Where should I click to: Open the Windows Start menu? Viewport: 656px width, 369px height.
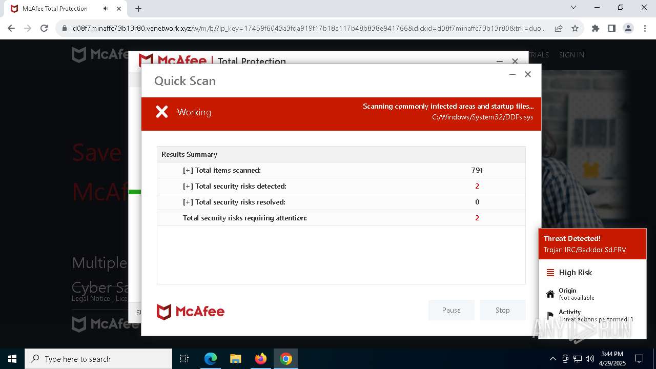[x=12, y=359]
